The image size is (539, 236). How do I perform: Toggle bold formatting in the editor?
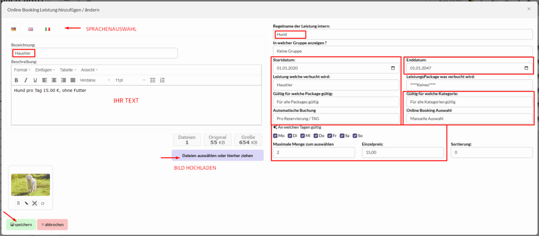coord(16,80)
